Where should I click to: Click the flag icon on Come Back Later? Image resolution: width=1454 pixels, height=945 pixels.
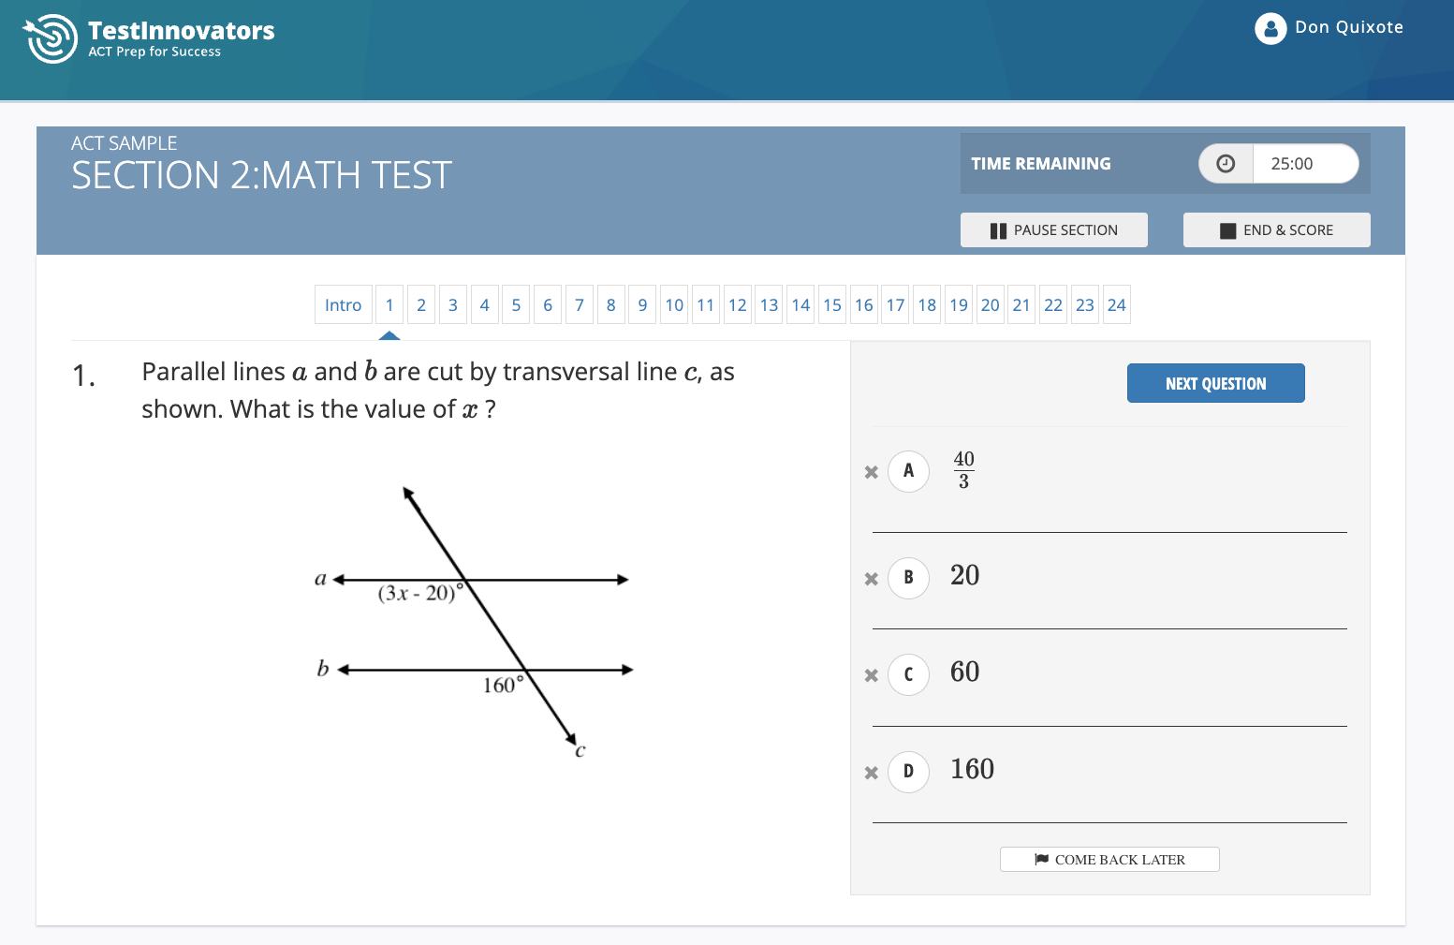pyautogui.click(x=1041, y=859)
